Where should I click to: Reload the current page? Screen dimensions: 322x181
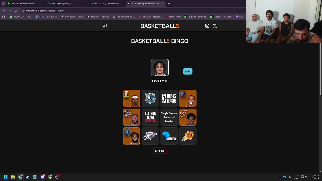(x=16, y=11)
